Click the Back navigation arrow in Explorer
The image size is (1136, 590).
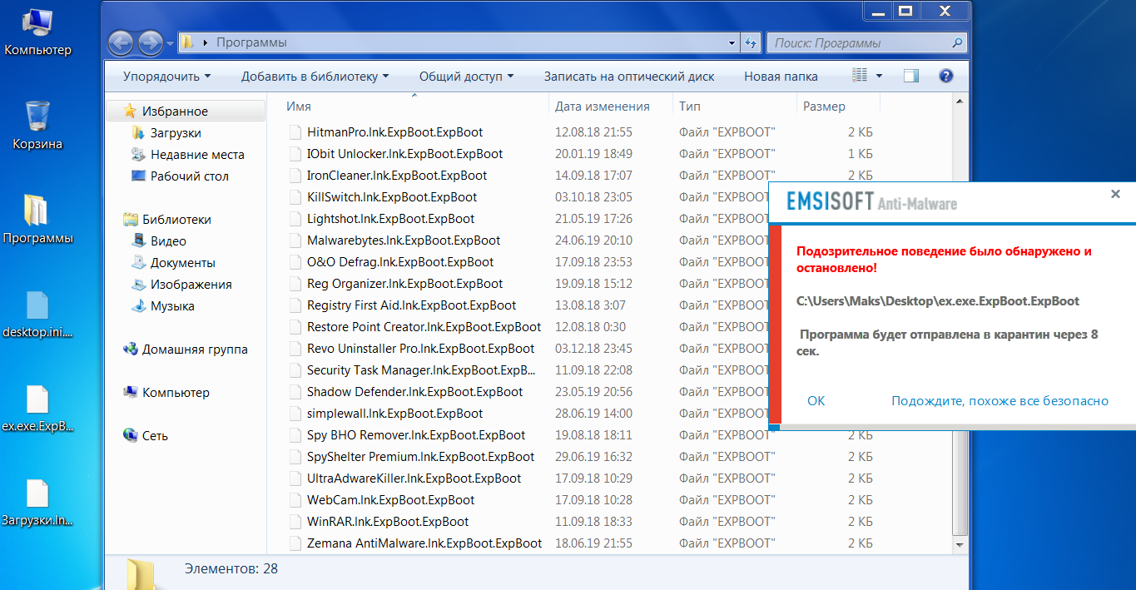click(122, 42)
